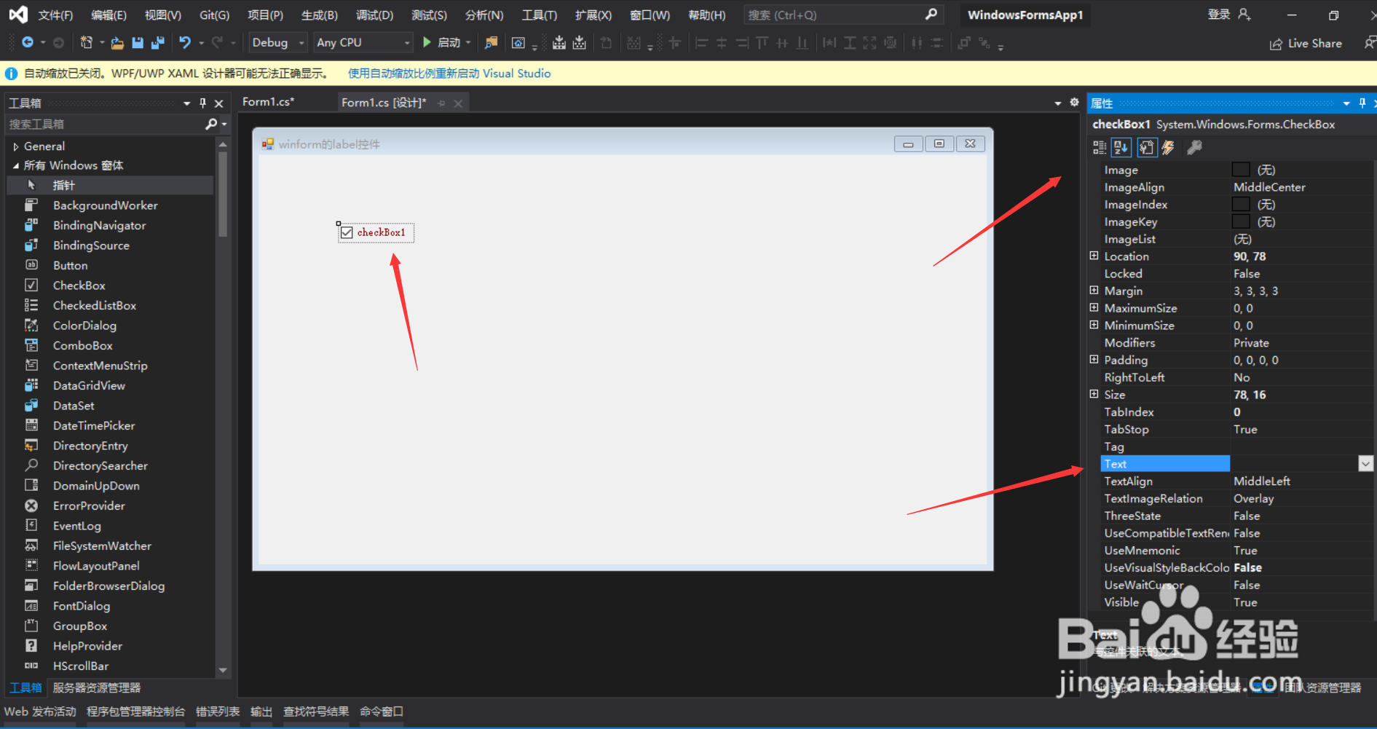1377x729 pixels.
Task: Open the 调试(D) menu
Action: pyautogui.click(x=374, y=15)
